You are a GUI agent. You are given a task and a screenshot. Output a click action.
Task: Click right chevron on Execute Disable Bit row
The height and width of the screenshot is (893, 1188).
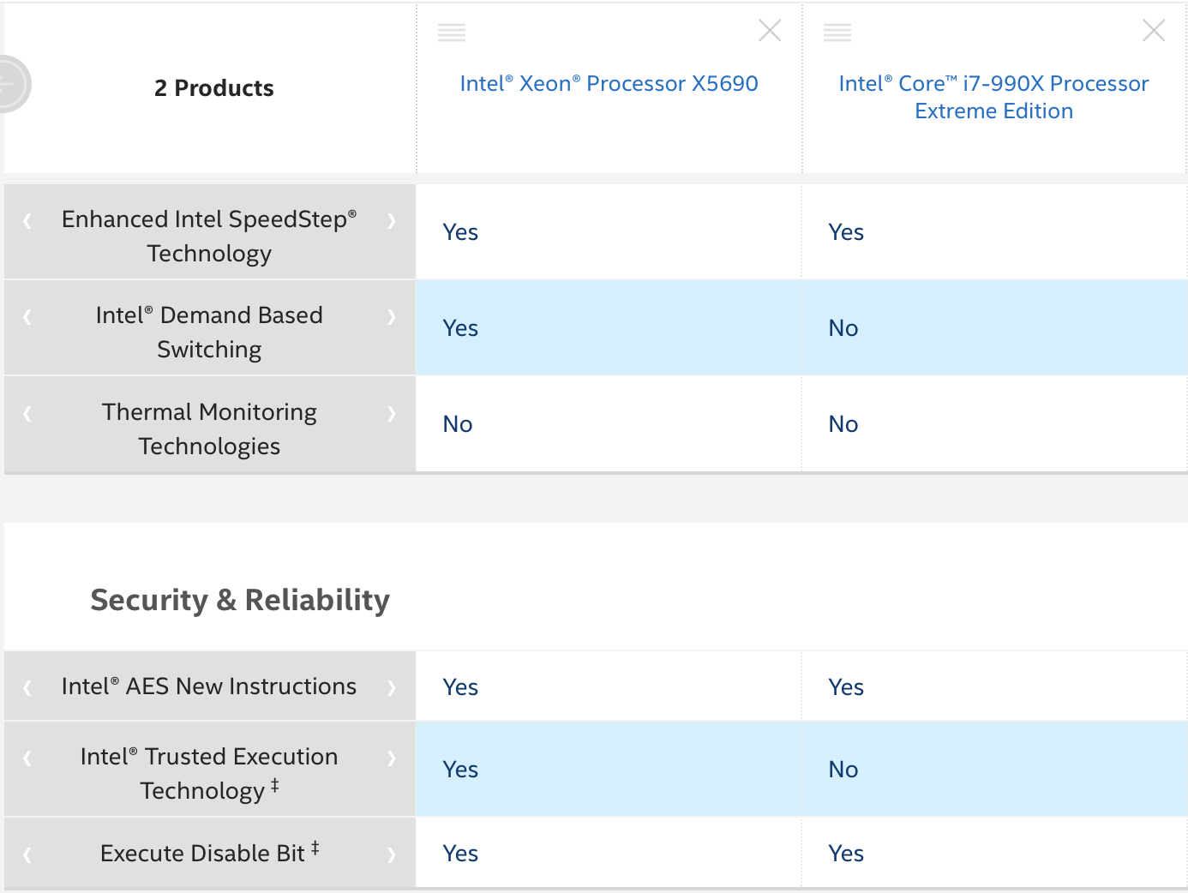pyautogui.click(x=392, y=854)
